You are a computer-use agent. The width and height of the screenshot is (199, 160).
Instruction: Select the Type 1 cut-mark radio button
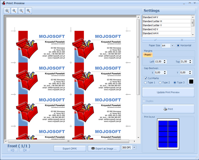coord(145,83)
